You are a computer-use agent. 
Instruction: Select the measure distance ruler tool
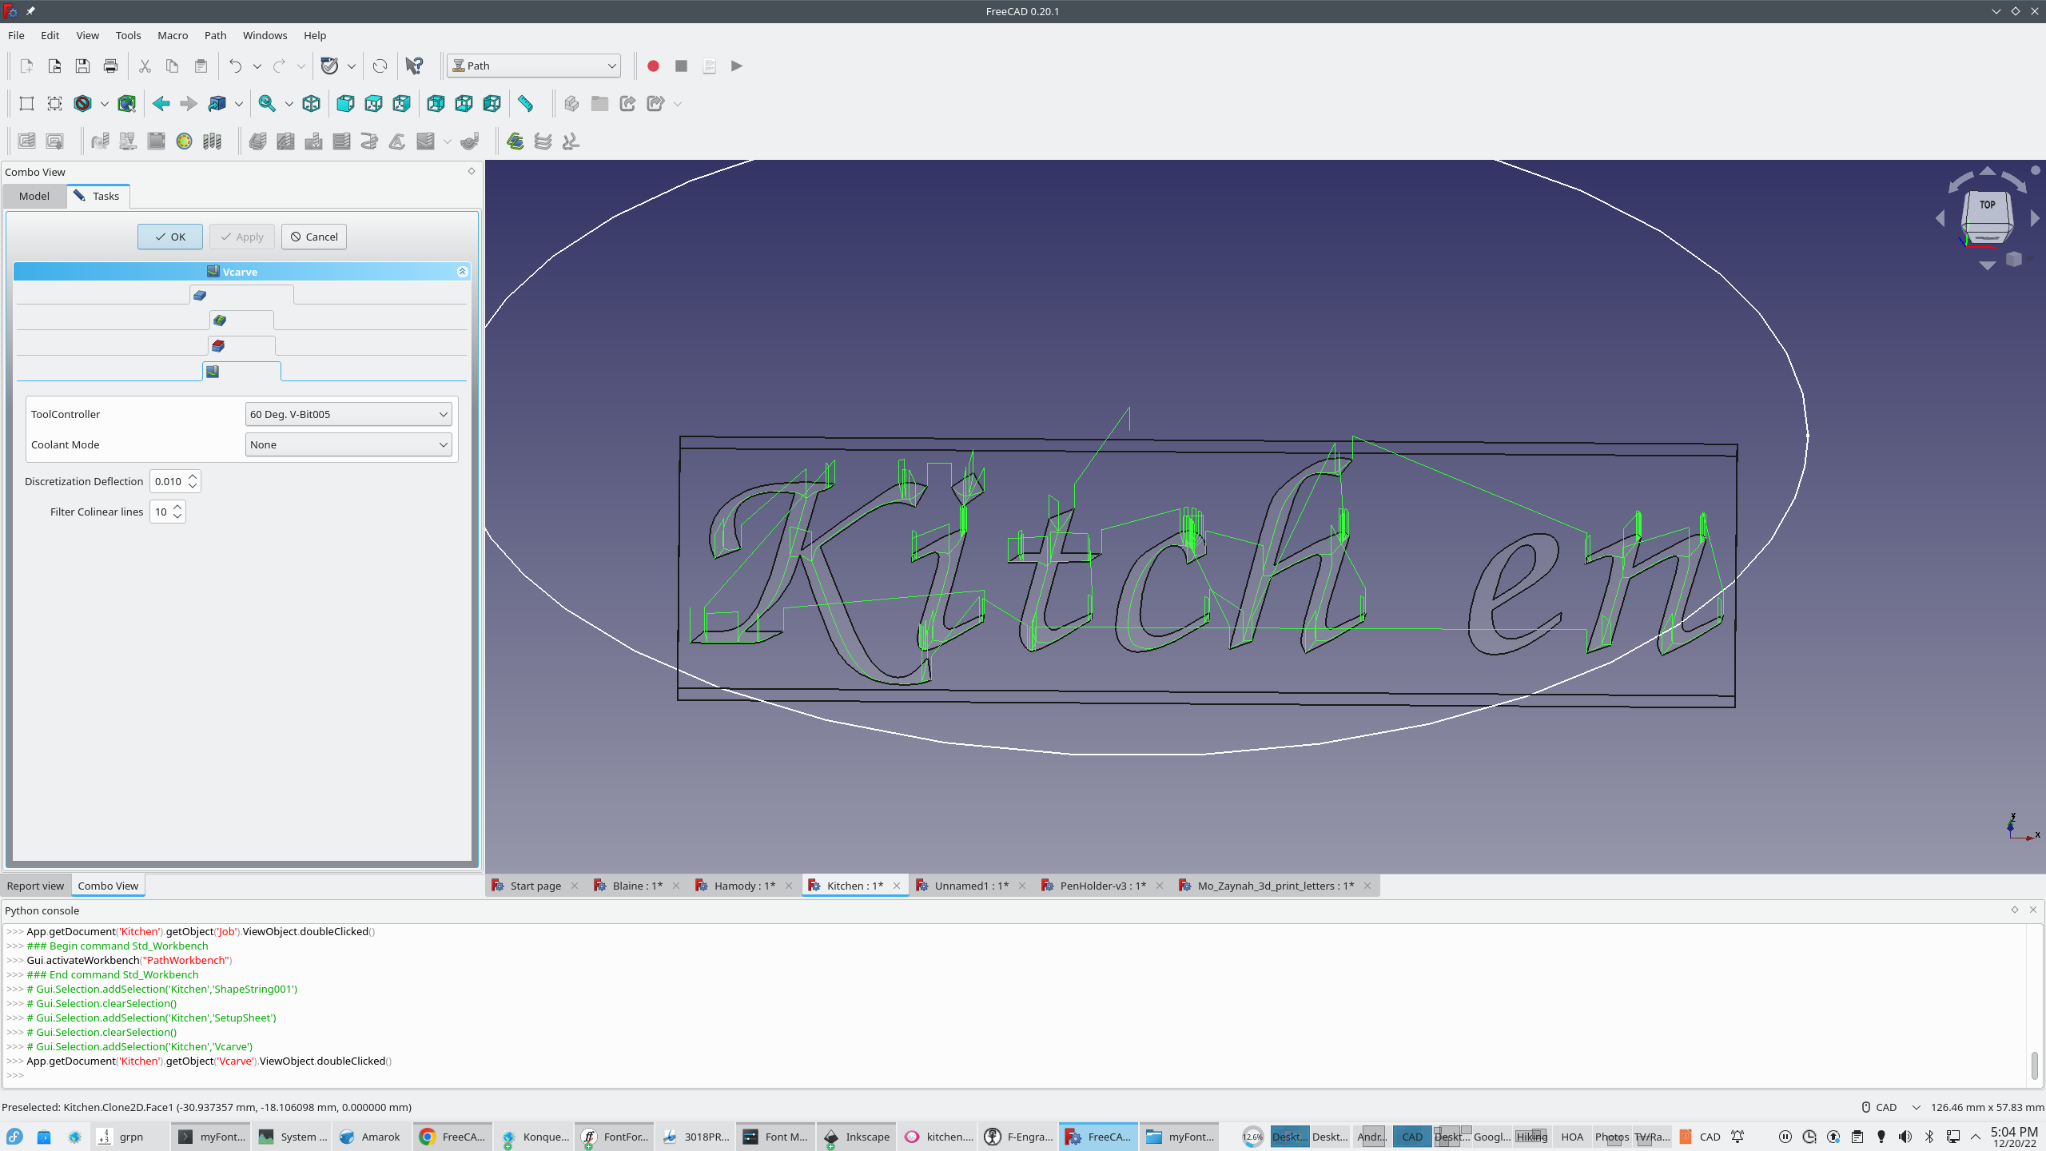(526, 103)
